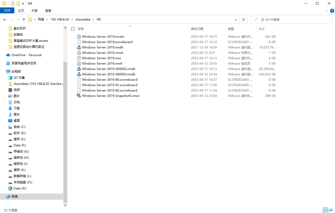Open customize quick access toolbar dropdown
The image size is (335, 213).
click(23, 4)
